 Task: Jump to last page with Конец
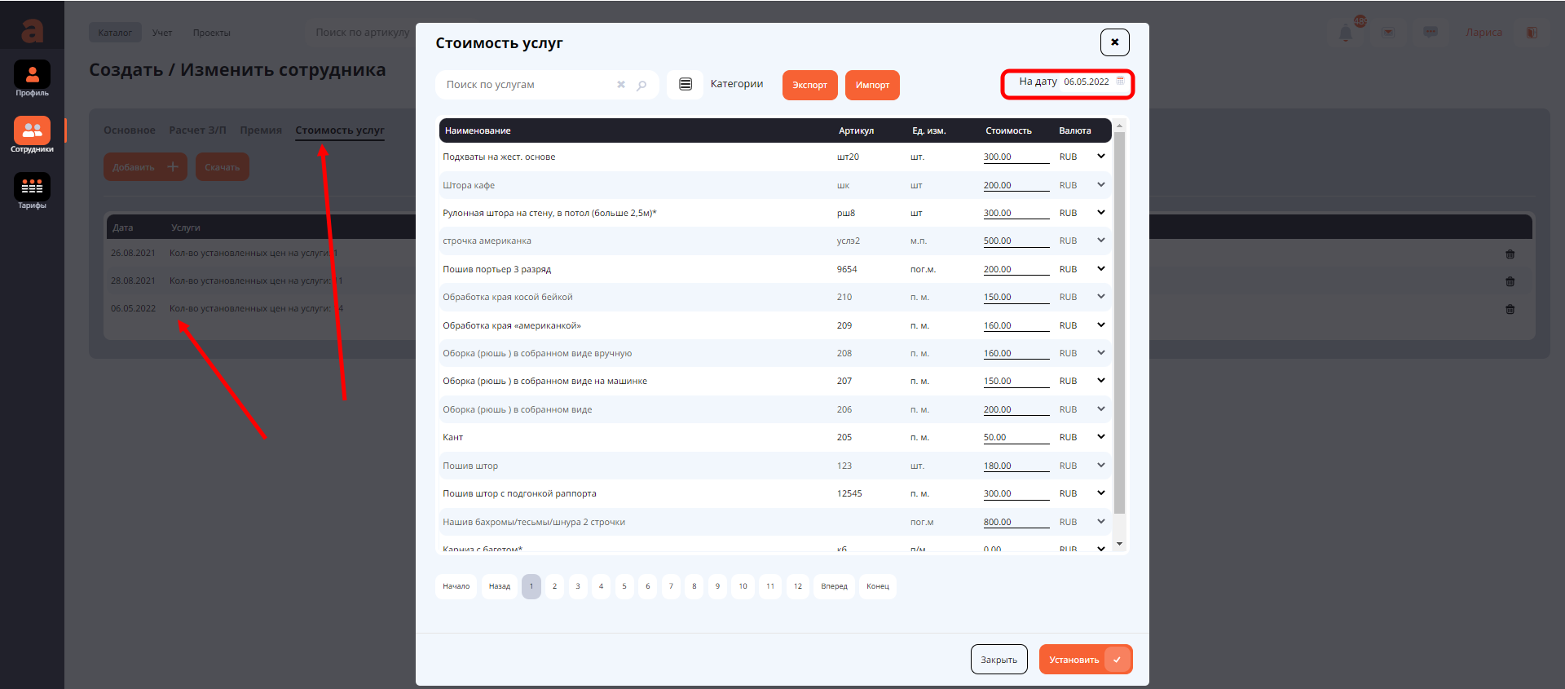(877, 586)
